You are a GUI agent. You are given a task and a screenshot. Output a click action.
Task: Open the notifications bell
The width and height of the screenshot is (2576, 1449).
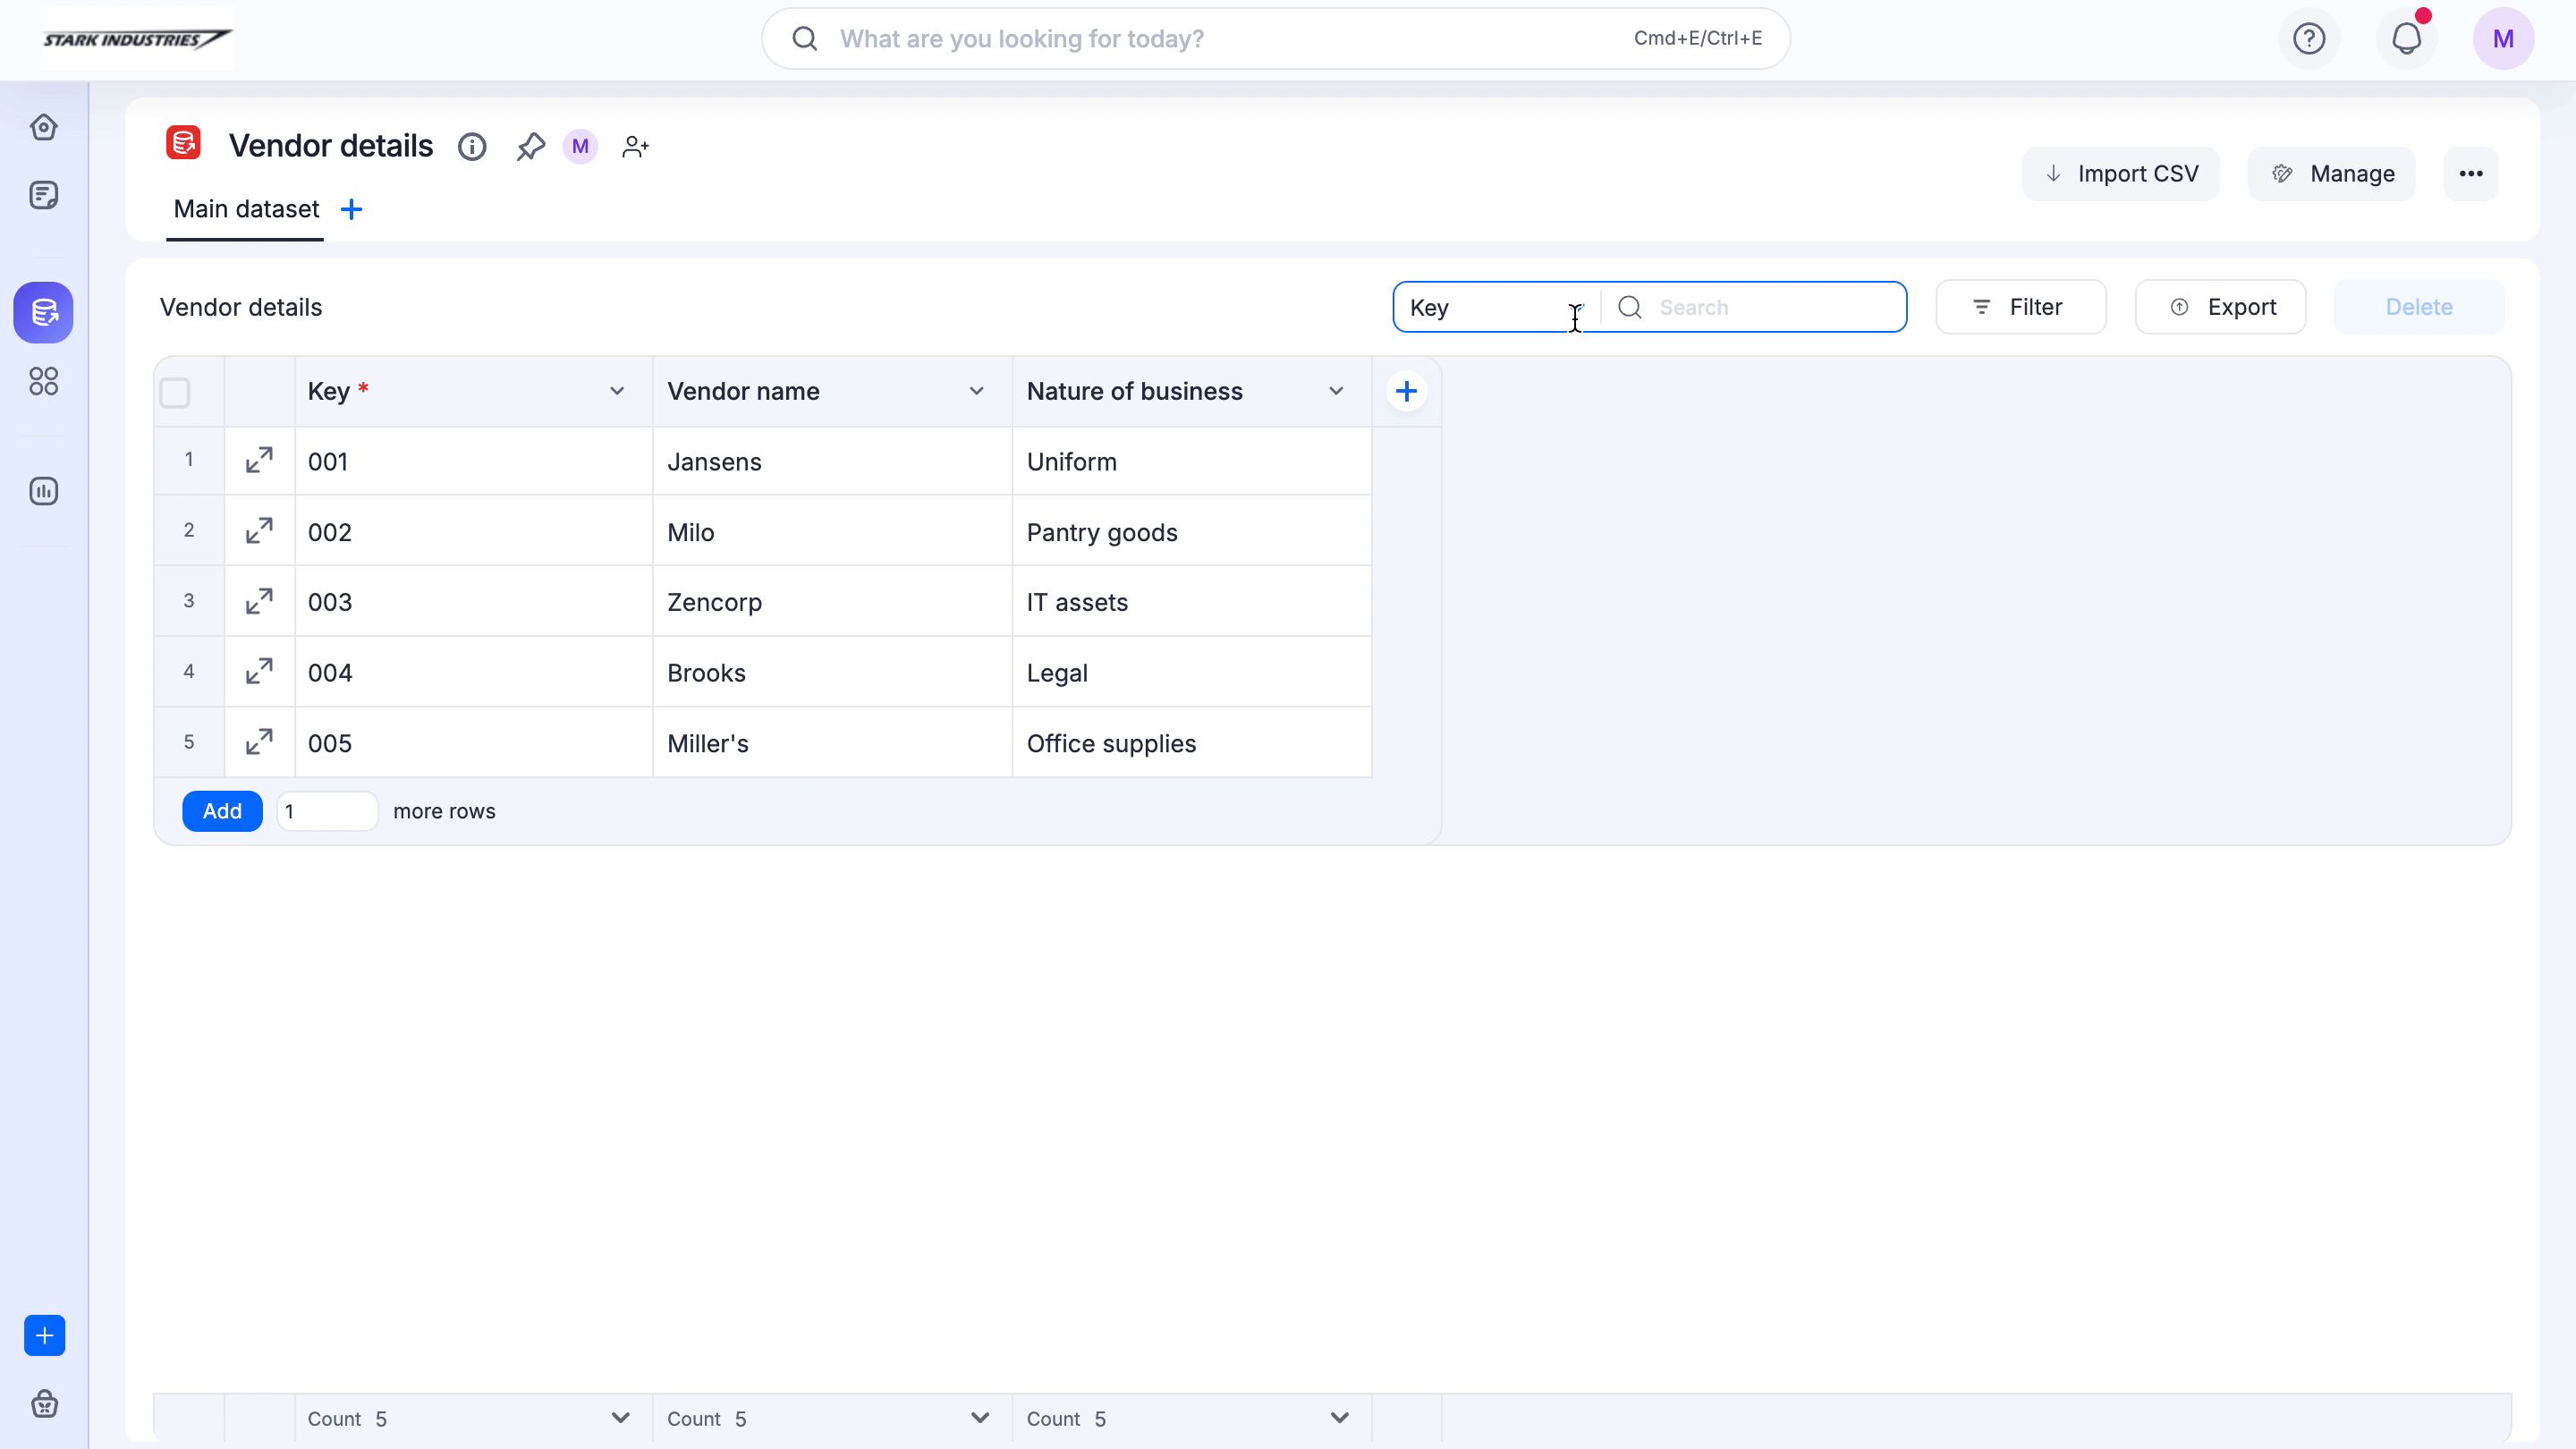coord(2406,39)
